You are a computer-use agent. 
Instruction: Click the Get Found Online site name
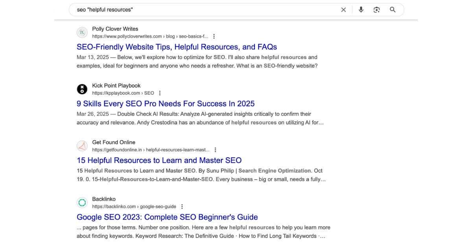[114, 142]
